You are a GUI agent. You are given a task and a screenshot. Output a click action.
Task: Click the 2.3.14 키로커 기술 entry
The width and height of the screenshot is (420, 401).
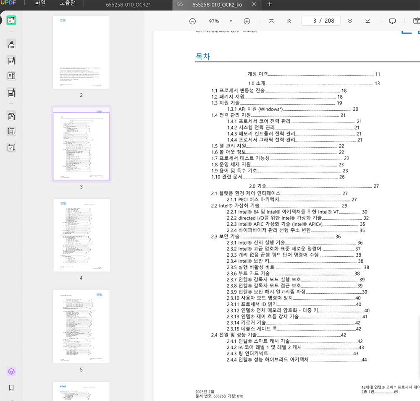(294, 323)
